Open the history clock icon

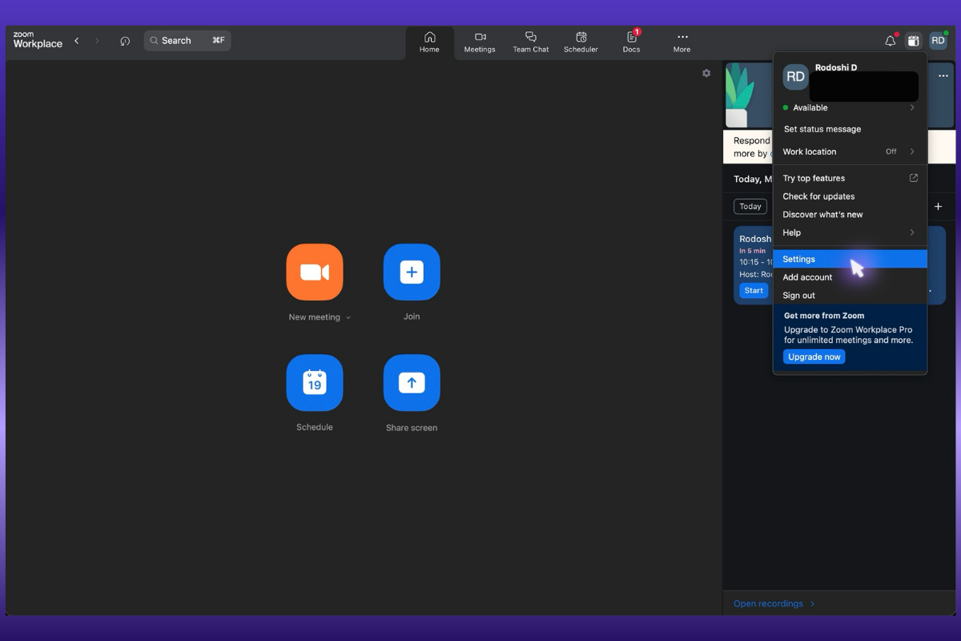click(x=125, y=41)
